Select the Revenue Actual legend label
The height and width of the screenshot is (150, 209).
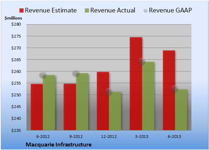[x=113, y=10]
